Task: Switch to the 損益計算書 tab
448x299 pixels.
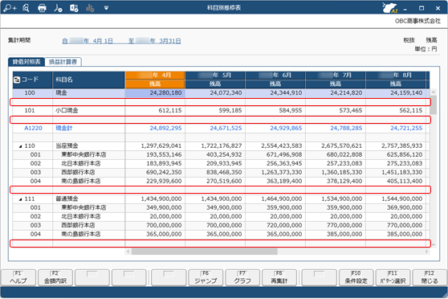Action: [63, 62]
